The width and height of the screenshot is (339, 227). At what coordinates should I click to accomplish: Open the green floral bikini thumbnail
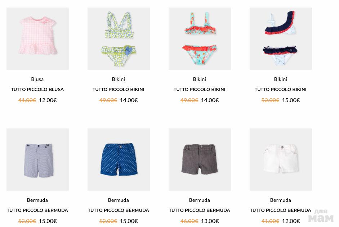[119, 38]
